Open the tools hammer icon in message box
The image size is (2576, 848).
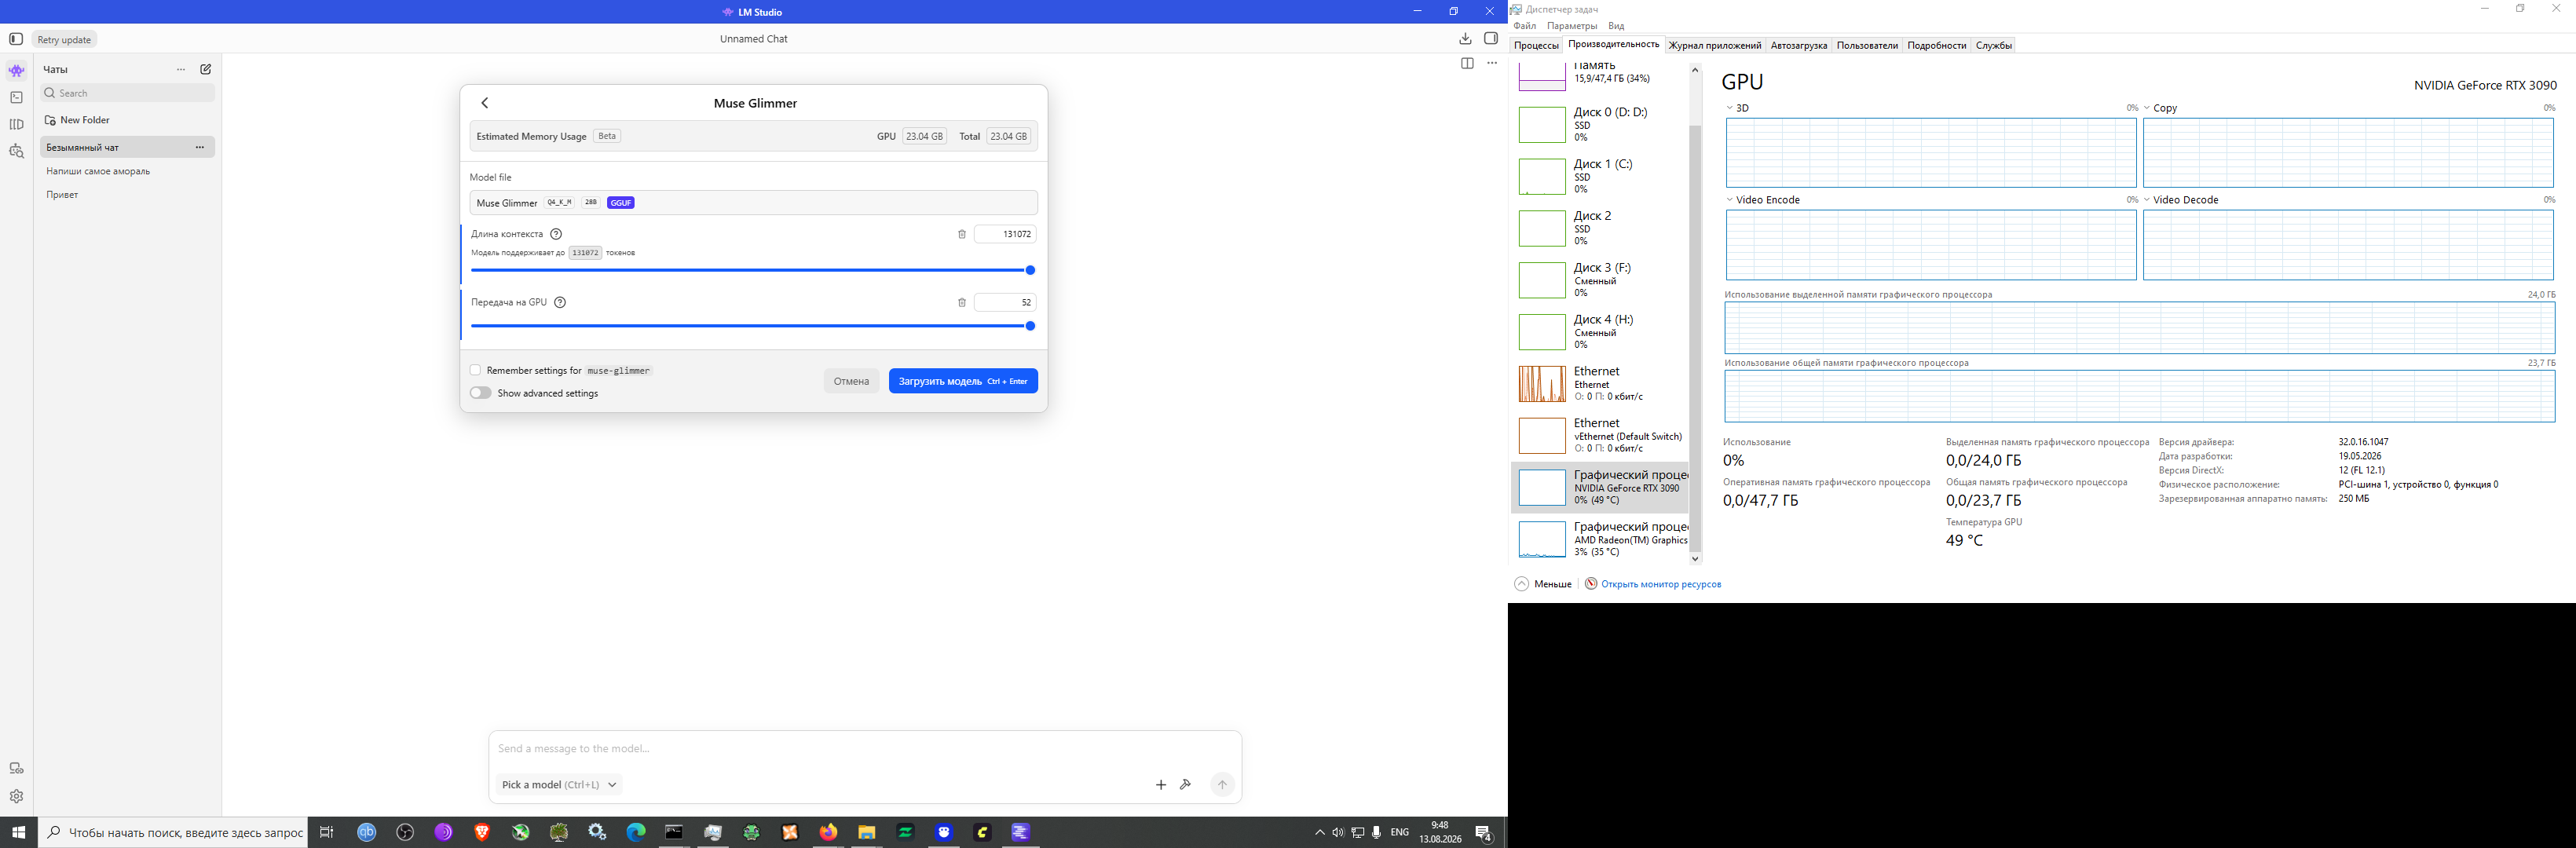click(x=1186, y=785)
